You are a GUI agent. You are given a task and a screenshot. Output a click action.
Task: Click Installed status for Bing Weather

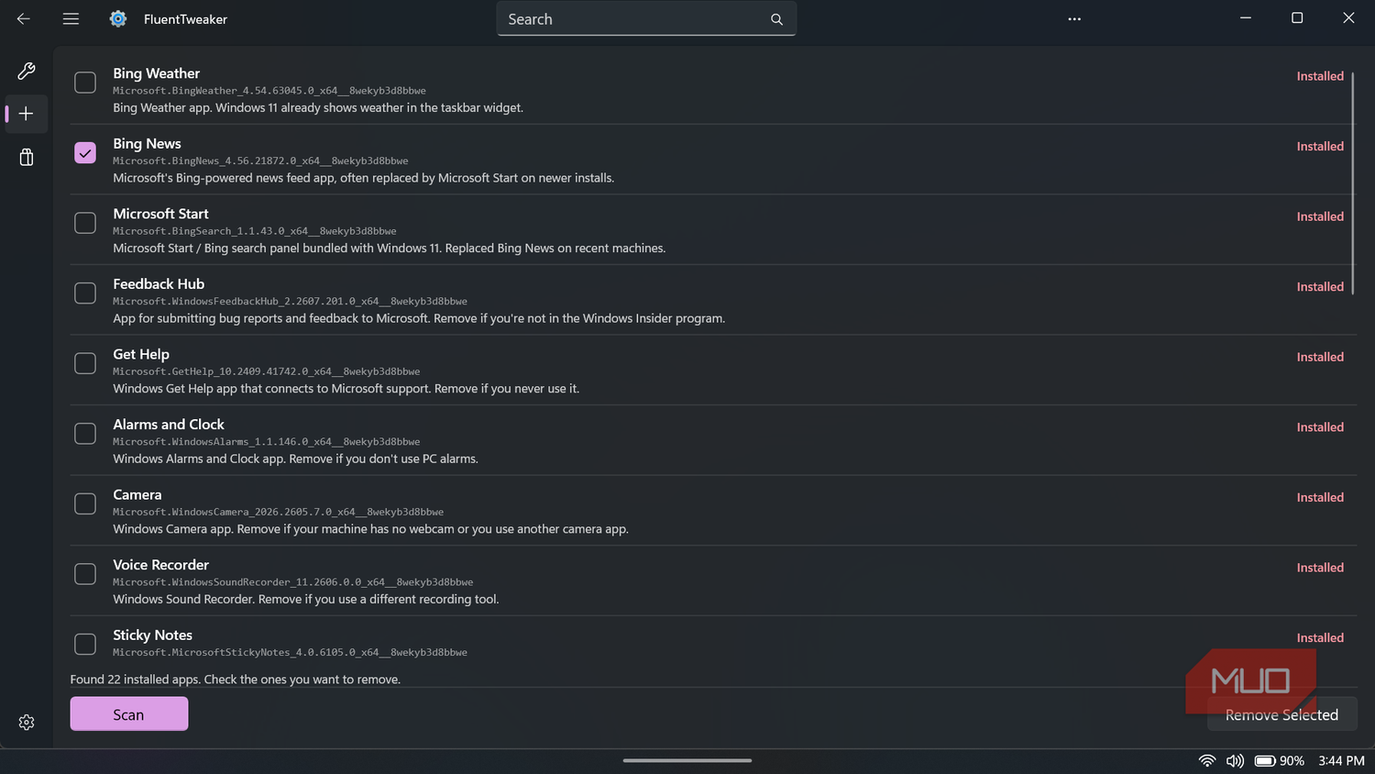point(1320,76)
